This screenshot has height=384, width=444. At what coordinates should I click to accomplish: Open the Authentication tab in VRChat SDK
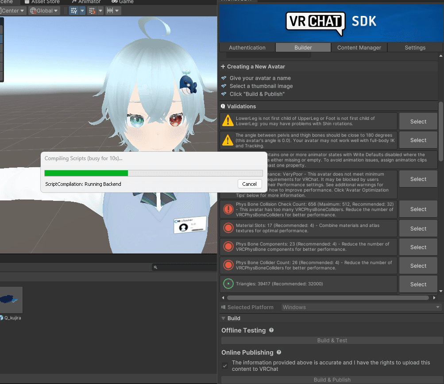(x=247, y=47)
